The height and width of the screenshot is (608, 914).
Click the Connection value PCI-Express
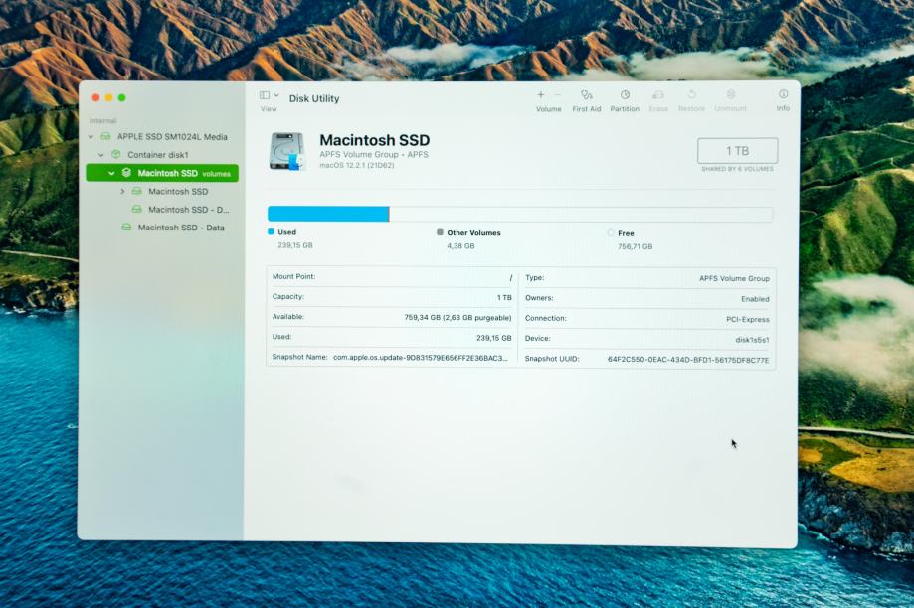(747, 319)
